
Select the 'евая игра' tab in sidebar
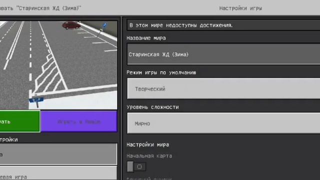(x=58, y=173)
